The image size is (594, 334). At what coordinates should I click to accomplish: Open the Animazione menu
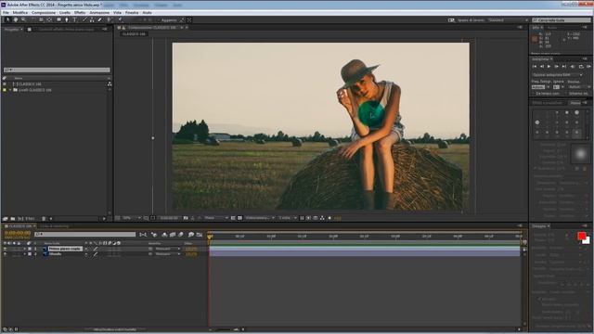coord(99,12)
